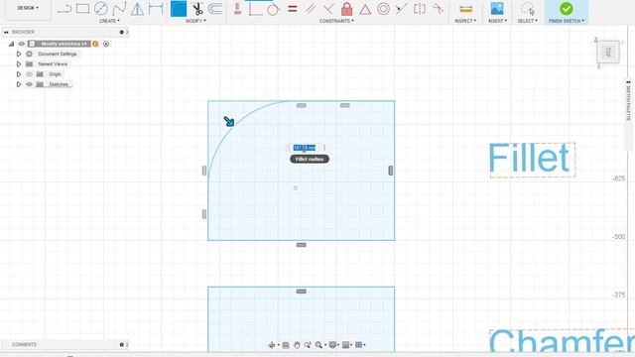This screenshot has height=357, width=635.
Task: Select the Line tool in Create
Action: click(x=64, y=9)
